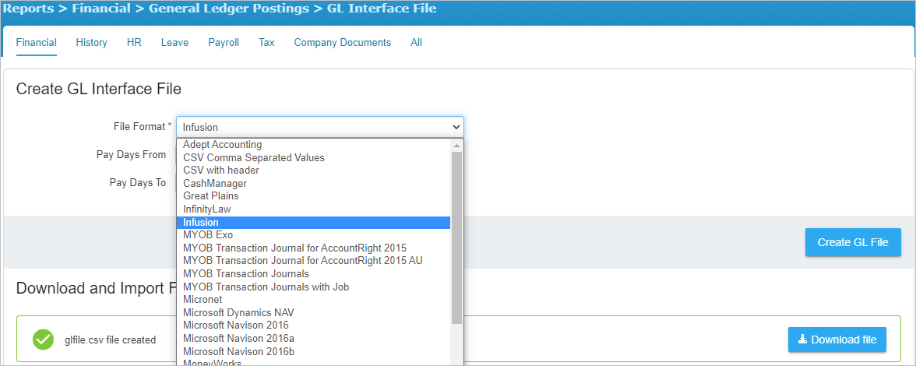Pick Great Plains file format

(x=313, y=196)
